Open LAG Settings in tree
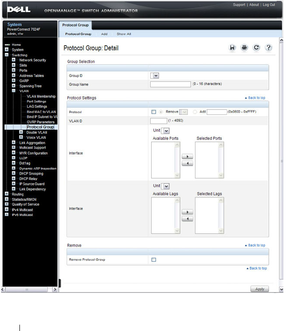Image resolution: width=290 pixels, height=331 pixels. [37, 106]
